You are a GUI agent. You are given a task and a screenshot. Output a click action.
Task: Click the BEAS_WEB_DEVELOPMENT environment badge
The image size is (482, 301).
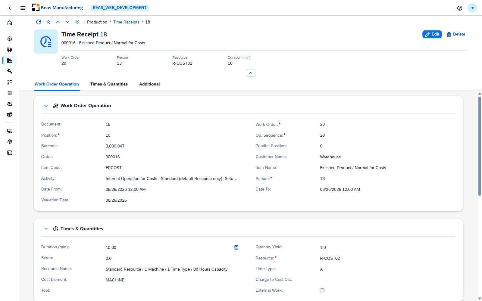[x=120, y=8]
